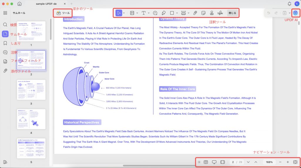Click the sticky note comment tool
This screenshot has height=168, width=301.
[x=155, y=13]
